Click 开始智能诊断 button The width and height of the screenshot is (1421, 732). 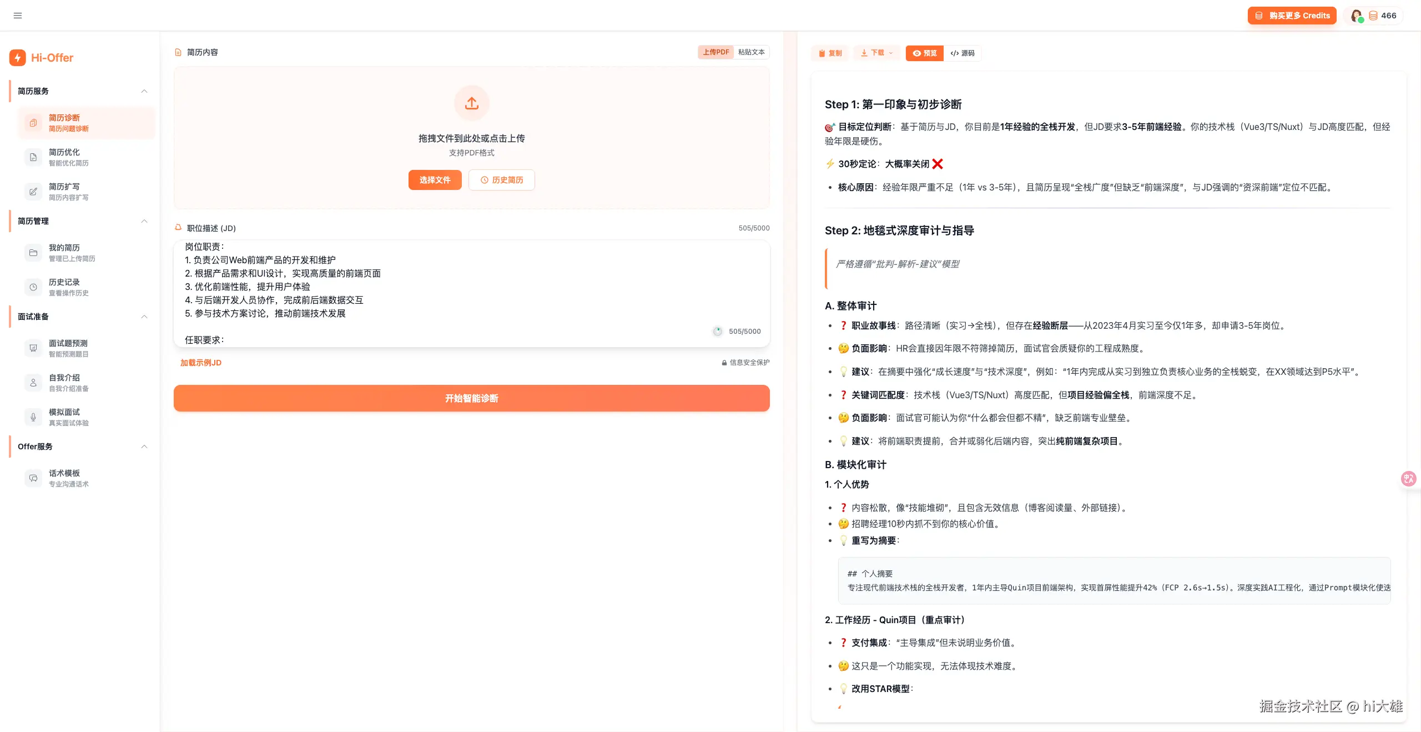click(x=471, y=398)
